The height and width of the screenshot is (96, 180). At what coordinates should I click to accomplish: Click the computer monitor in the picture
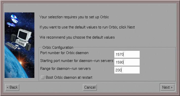point(24,35)
